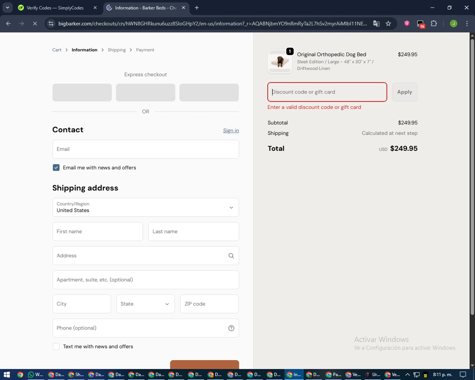Click the ZIP code field
475x380 pixels.
209,304
